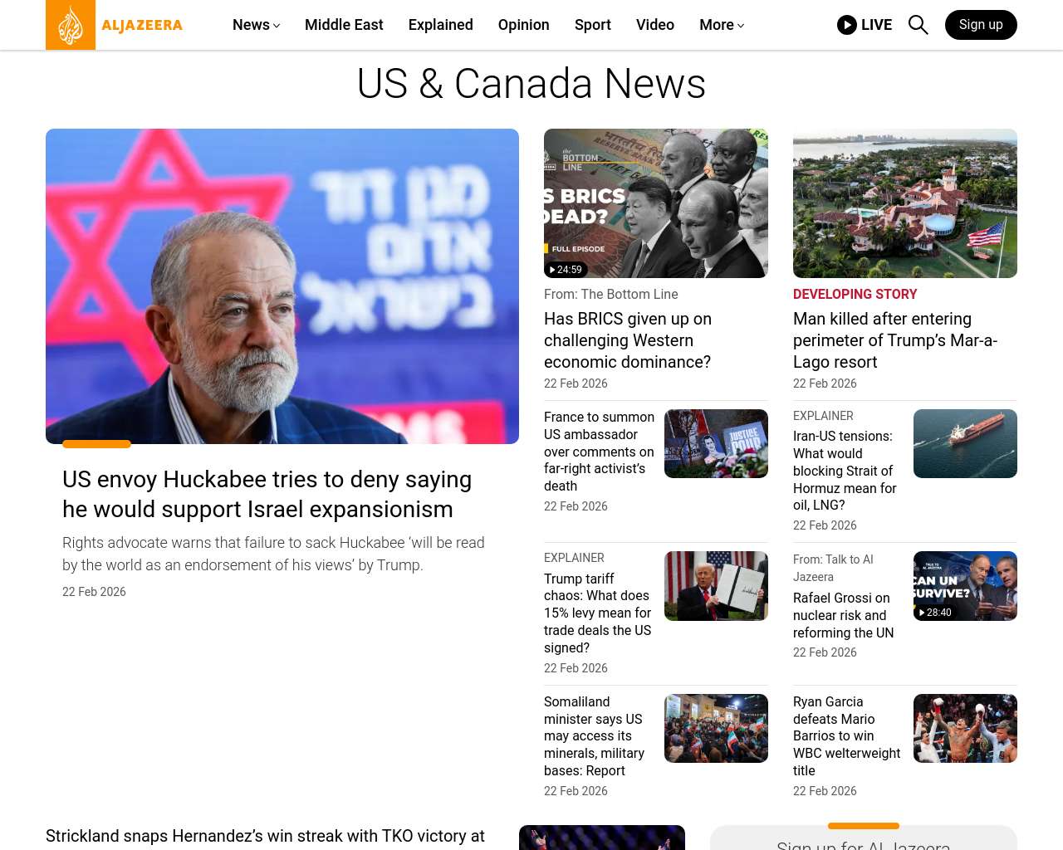Go to the Opinion section
The image size is (1063, 850).
click(524, 25)
